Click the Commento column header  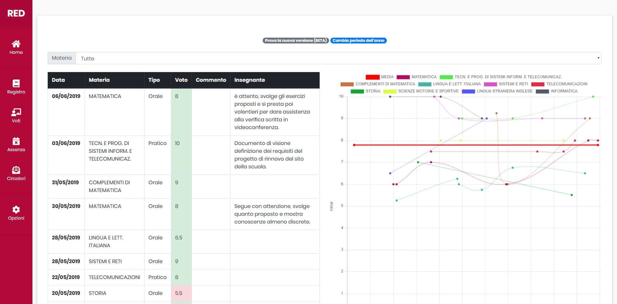click(x=211, y=80)
